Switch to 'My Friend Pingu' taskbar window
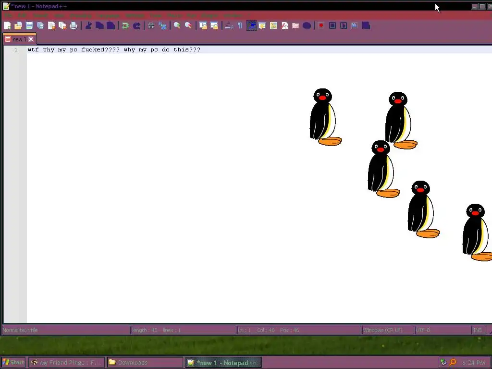 66,362
